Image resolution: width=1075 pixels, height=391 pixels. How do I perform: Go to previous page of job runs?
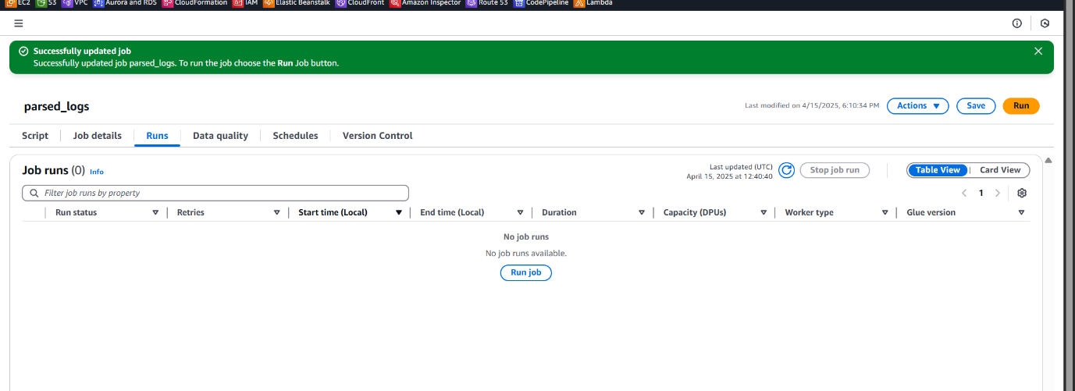click(964, 193)
